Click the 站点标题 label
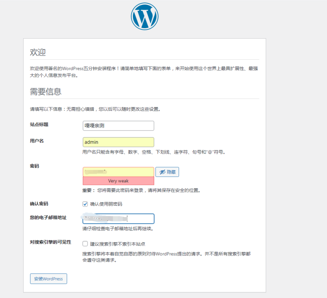The width and height of the screenshot is (327, 298). point(39,125)
